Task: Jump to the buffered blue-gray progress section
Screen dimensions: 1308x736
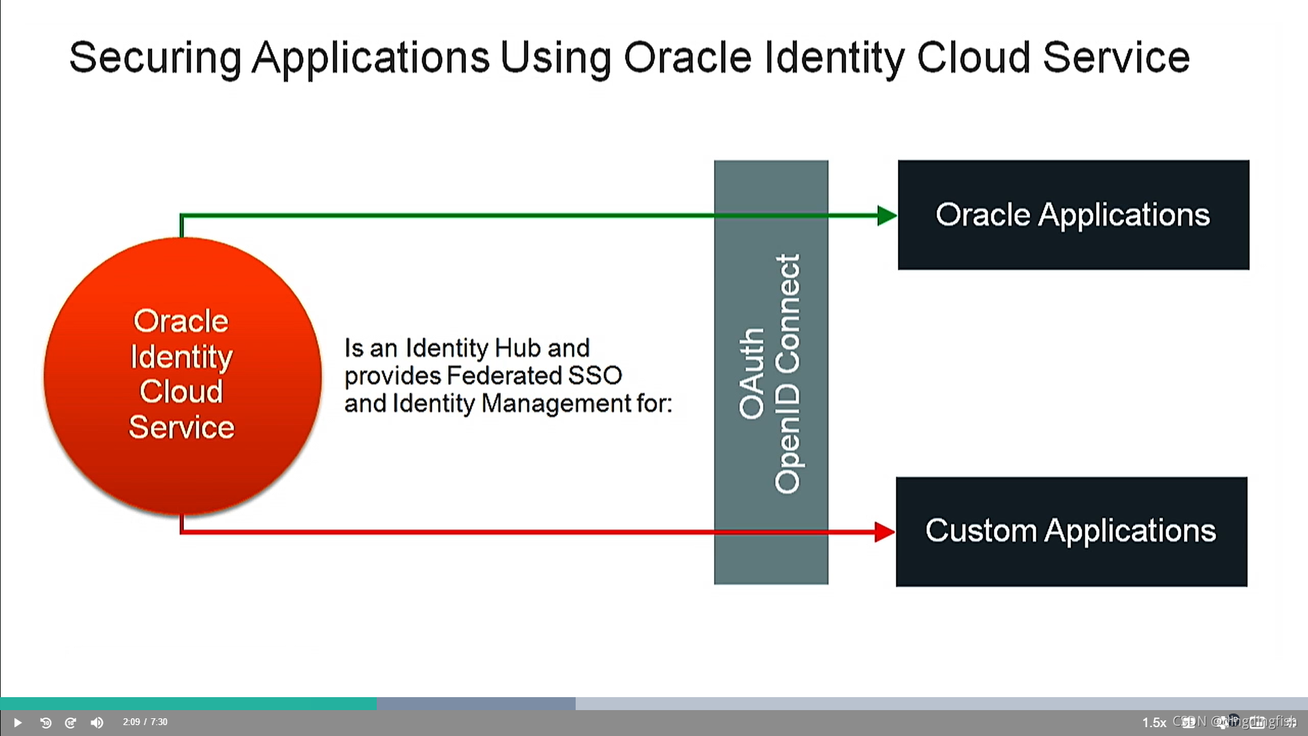Action: point(476,703)
